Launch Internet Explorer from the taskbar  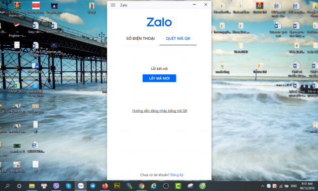tap(154, 186)
